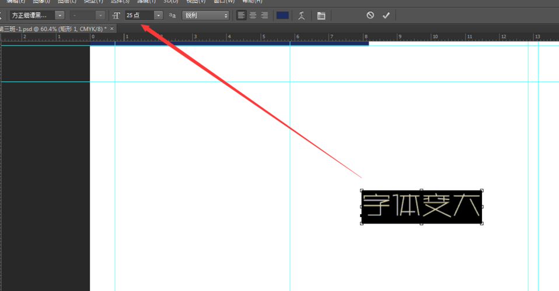This screenshot has width=559, height=291.
Task: Switch to the 第三班-1.psd document tab
Action: [x=53, y=29]
